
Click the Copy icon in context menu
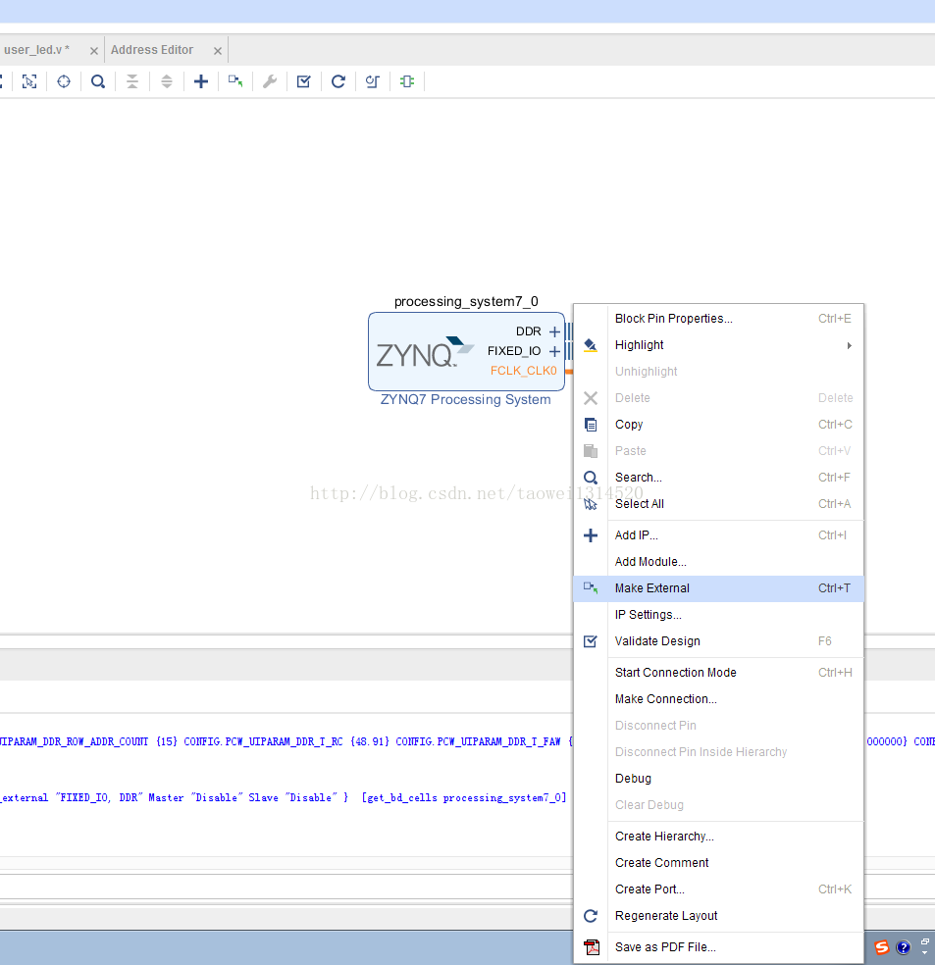[x=591, y=425]
